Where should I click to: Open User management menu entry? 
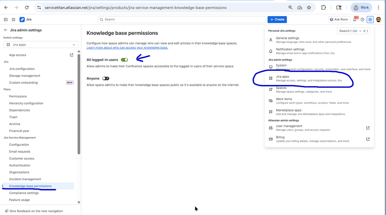click(x=319, y=128)
